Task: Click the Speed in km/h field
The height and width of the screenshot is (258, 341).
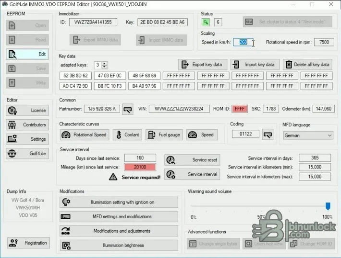Action: (243, 42)
